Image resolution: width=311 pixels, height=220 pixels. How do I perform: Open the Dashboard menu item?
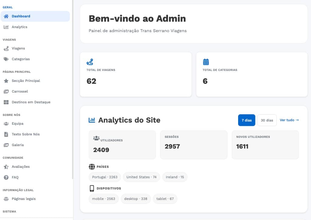35,16
